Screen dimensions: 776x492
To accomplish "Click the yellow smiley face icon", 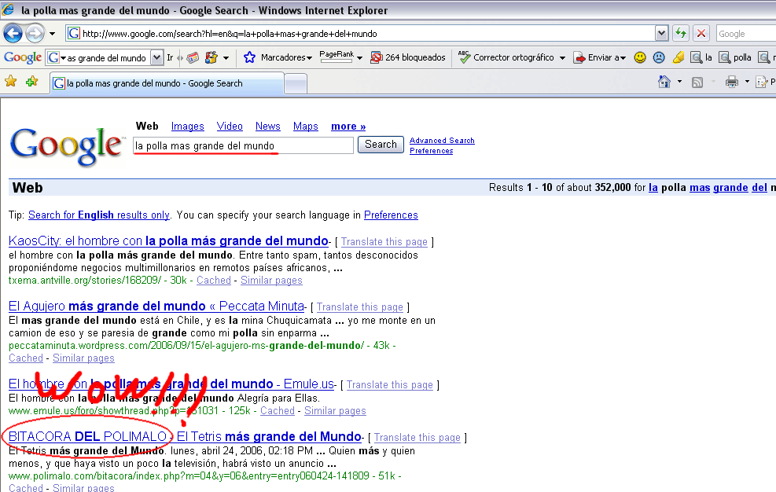I will point(640,57).
